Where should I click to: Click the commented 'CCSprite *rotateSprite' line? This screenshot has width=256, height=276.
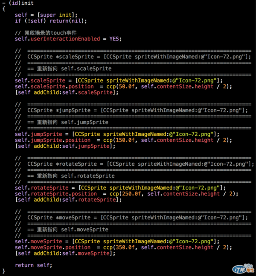pyautogui.click(x=134, y=164)
